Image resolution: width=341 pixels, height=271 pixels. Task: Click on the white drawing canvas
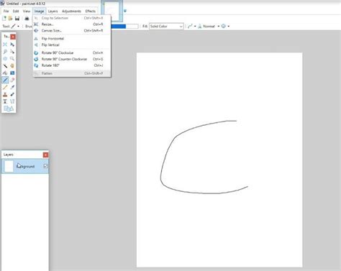pyautogui.click(x=219, y=160)
